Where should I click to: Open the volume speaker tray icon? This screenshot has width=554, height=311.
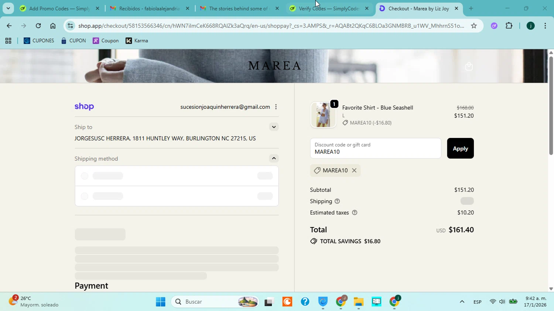click(502, 302)
